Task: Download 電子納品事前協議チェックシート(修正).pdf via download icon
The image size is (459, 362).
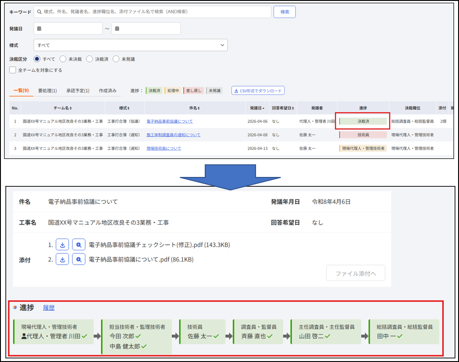Action: pos(63,245)
